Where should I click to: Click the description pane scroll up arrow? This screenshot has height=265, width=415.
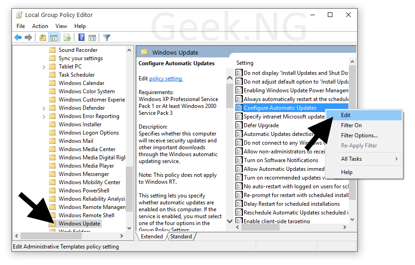(x=230, y=78)
